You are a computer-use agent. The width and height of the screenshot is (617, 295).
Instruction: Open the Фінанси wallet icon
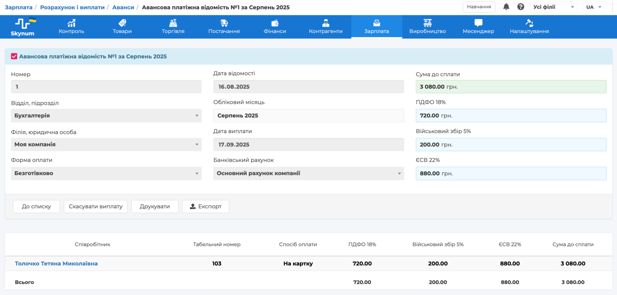tap(275, 23)
